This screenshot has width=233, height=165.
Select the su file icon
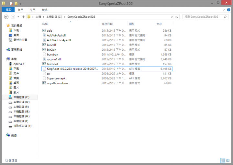[x=44, y=74]
